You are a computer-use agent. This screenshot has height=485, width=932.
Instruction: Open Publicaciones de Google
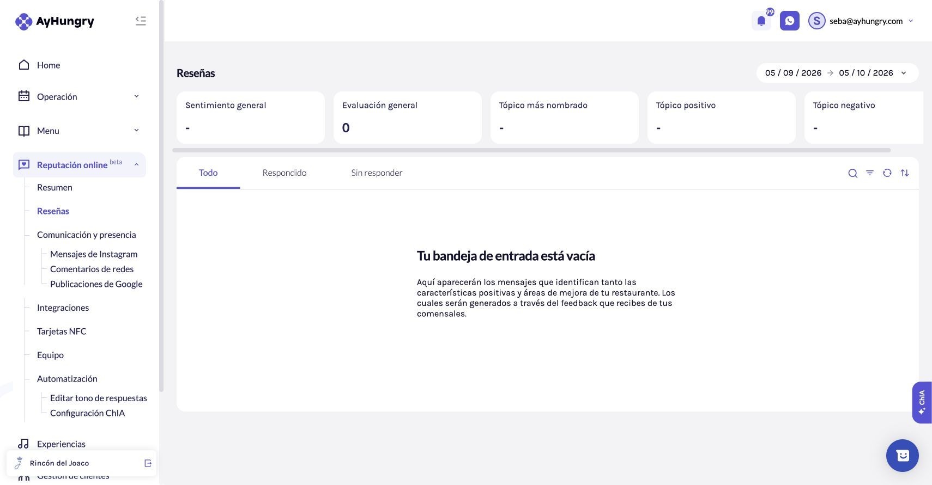point(96,284)
